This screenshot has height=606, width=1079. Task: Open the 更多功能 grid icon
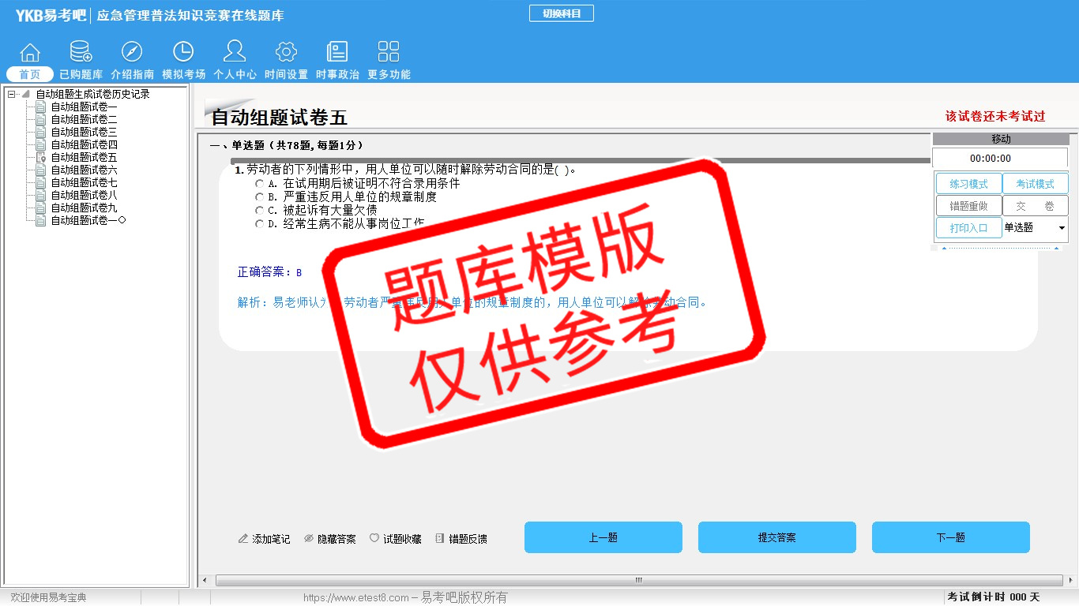(x=389, y=52)
